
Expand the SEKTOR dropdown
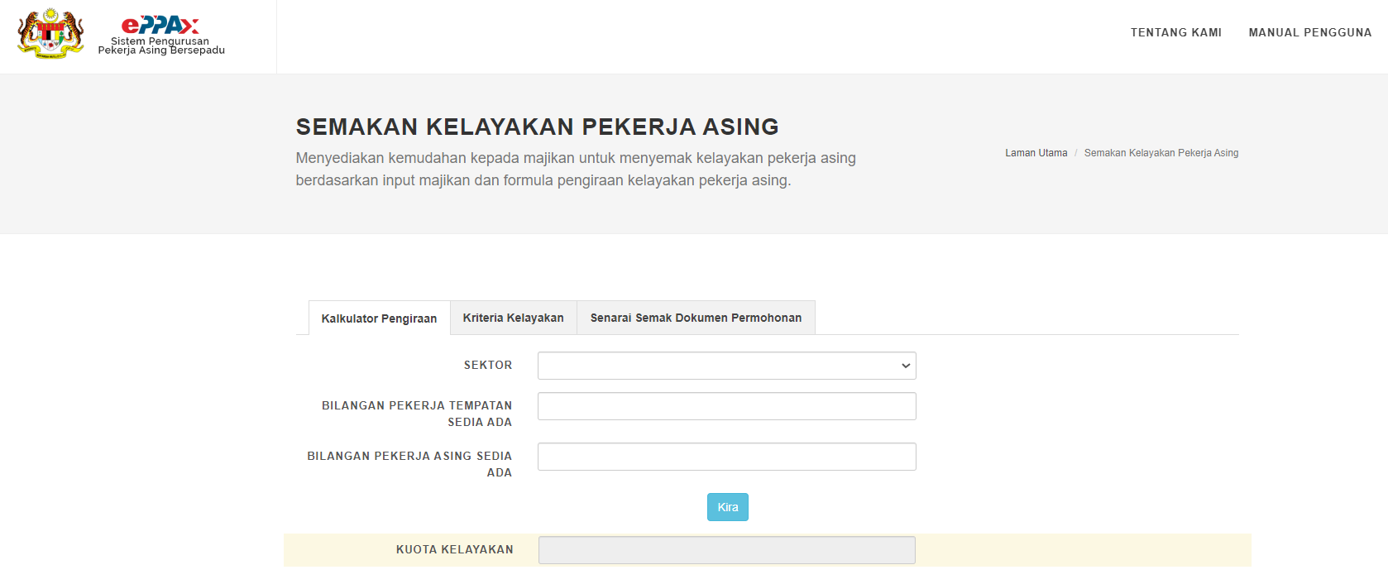[727, 366]
